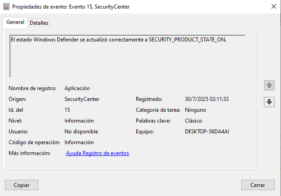Show previous event with up arrow
This screenshot has width=281, height=196.
(x=269, y=85)
